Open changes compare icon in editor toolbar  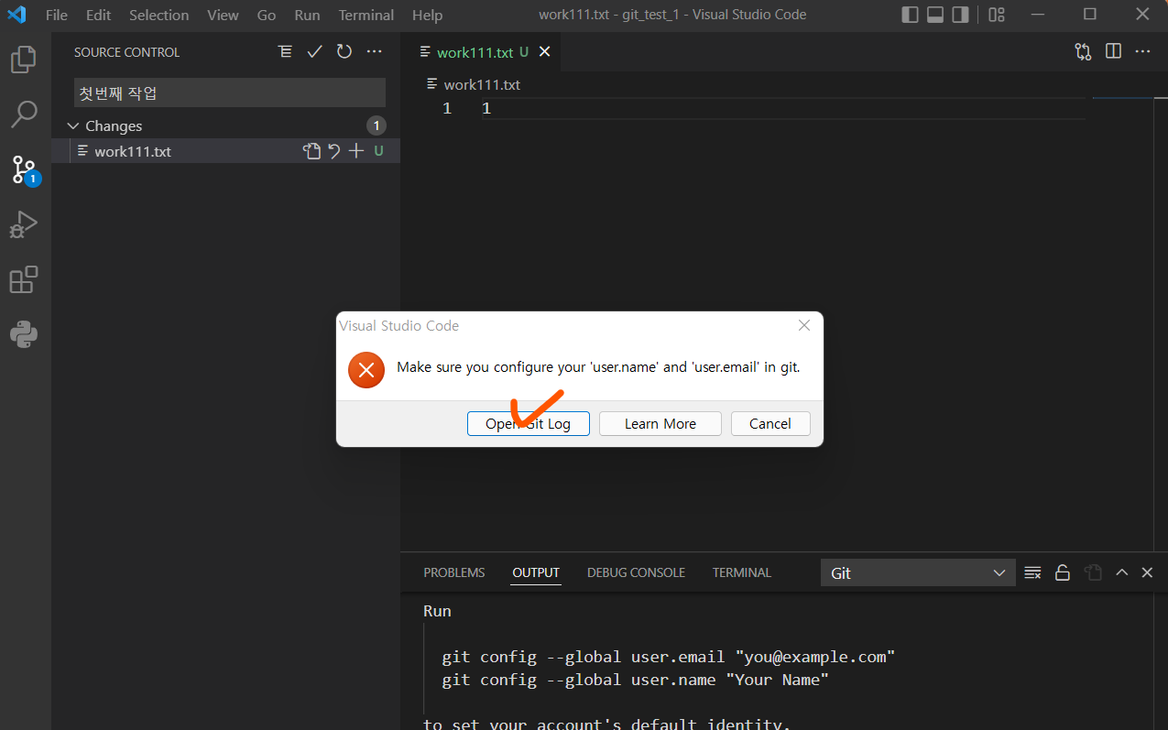[1083, 52]
